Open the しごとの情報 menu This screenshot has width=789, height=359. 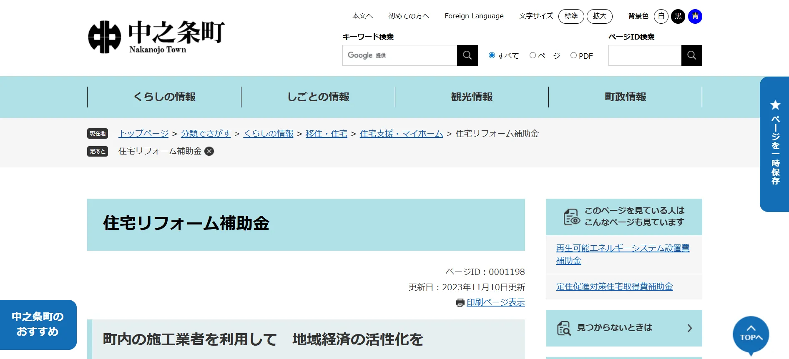pyautogui.click(x=318, y=97)
